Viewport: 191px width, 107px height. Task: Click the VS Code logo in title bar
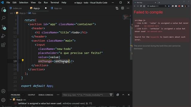[2, 2]
